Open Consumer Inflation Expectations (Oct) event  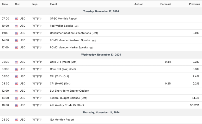click(74, 33)
